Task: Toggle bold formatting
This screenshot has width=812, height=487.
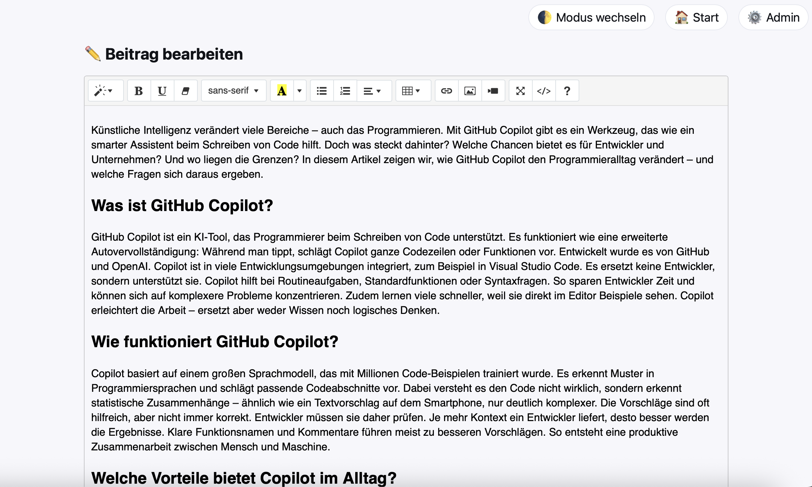Action: pyautogui.click(x=139, y=91)
